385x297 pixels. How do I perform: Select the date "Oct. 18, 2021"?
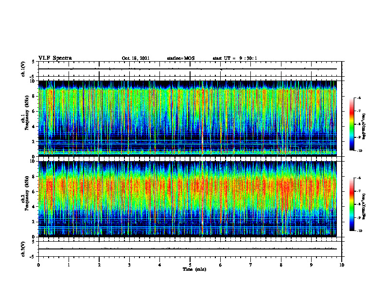click(136, 58)
